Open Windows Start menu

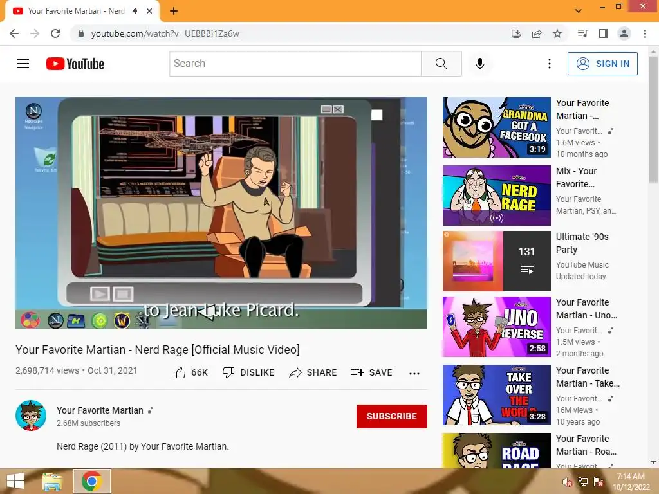[x=15, y=481]
